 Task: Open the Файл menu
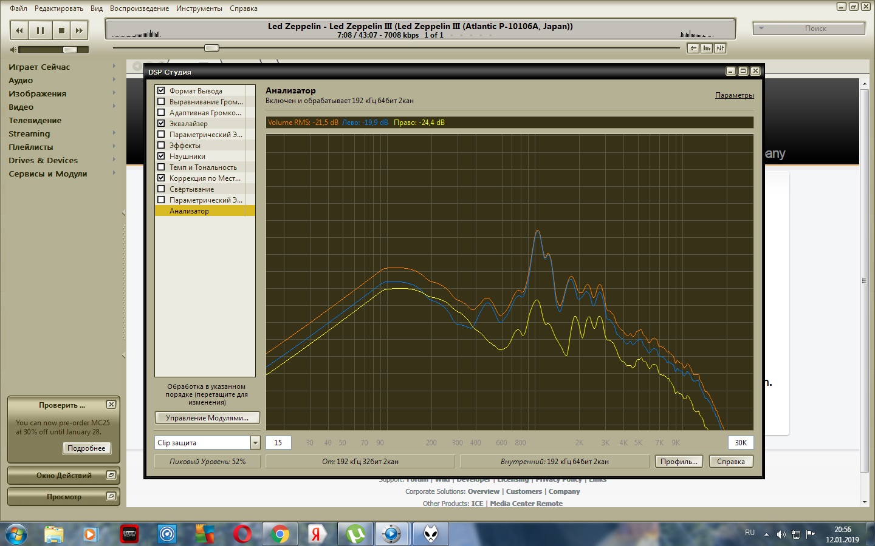pos(18,8)
